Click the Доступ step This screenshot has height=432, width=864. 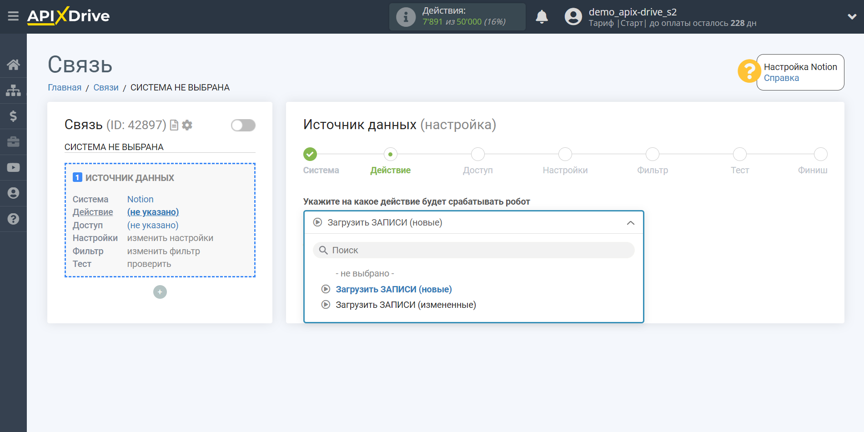tap(477, 154)
